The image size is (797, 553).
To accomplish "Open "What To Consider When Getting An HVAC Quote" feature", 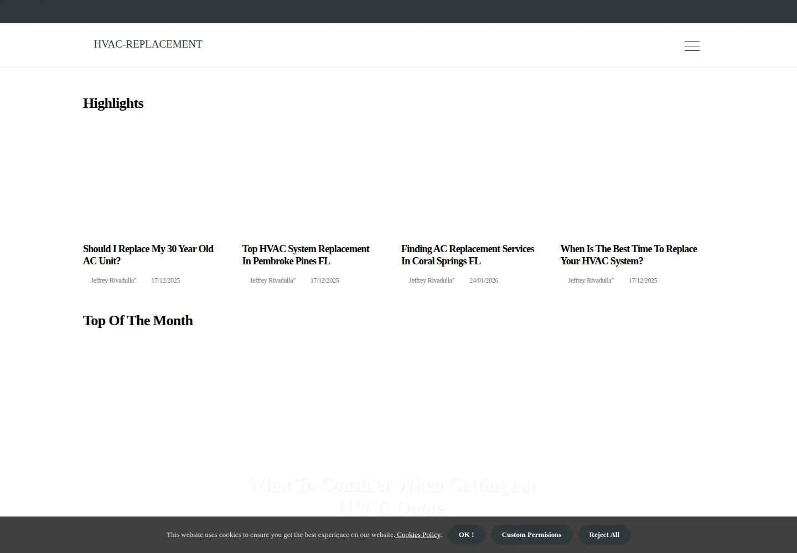I will click(x=392, y=495).
